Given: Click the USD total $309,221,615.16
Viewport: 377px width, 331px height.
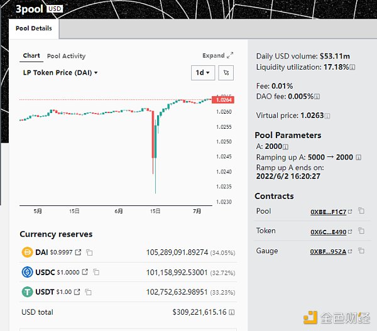Looking at the screenshot, I should (x=199, y=312).
